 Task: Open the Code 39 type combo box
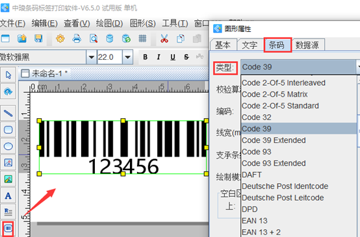[x=300, y=67]
